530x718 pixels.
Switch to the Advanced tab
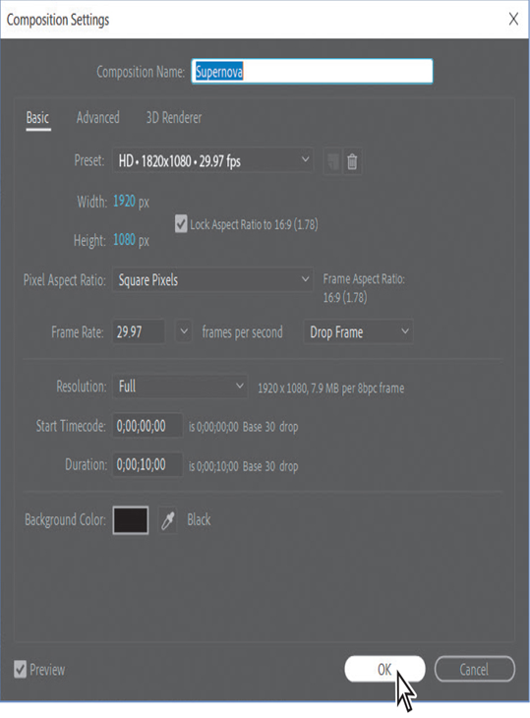(x=98, y=118)
